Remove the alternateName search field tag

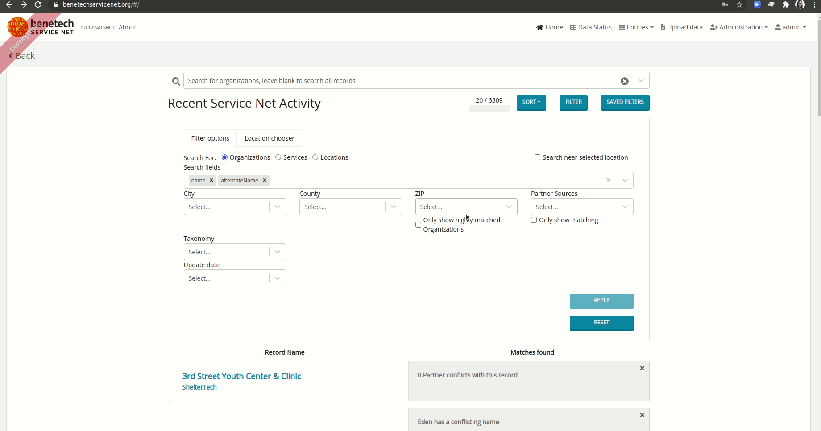click(x=265, y=180)
